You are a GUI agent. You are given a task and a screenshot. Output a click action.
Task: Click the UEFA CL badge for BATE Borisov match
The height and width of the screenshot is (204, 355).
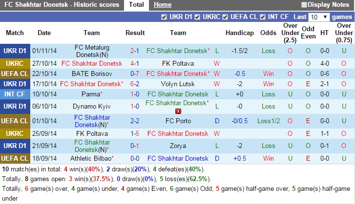[x=15, y=74]
